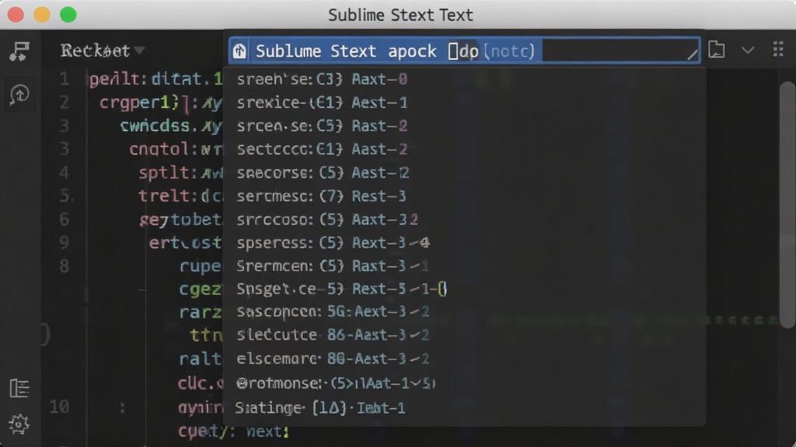Select the 'Snsget.ce–5} Rext–5' entry

click(465, 289)
